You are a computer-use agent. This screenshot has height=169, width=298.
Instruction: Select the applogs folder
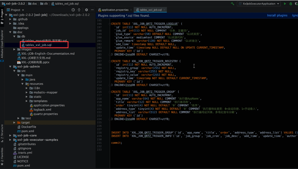pos(23,28)
